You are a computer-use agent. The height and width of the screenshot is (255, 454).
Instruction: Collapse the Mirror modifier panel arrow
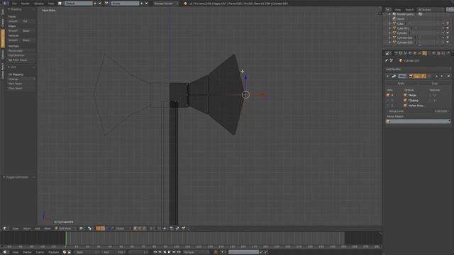(388, 76)
